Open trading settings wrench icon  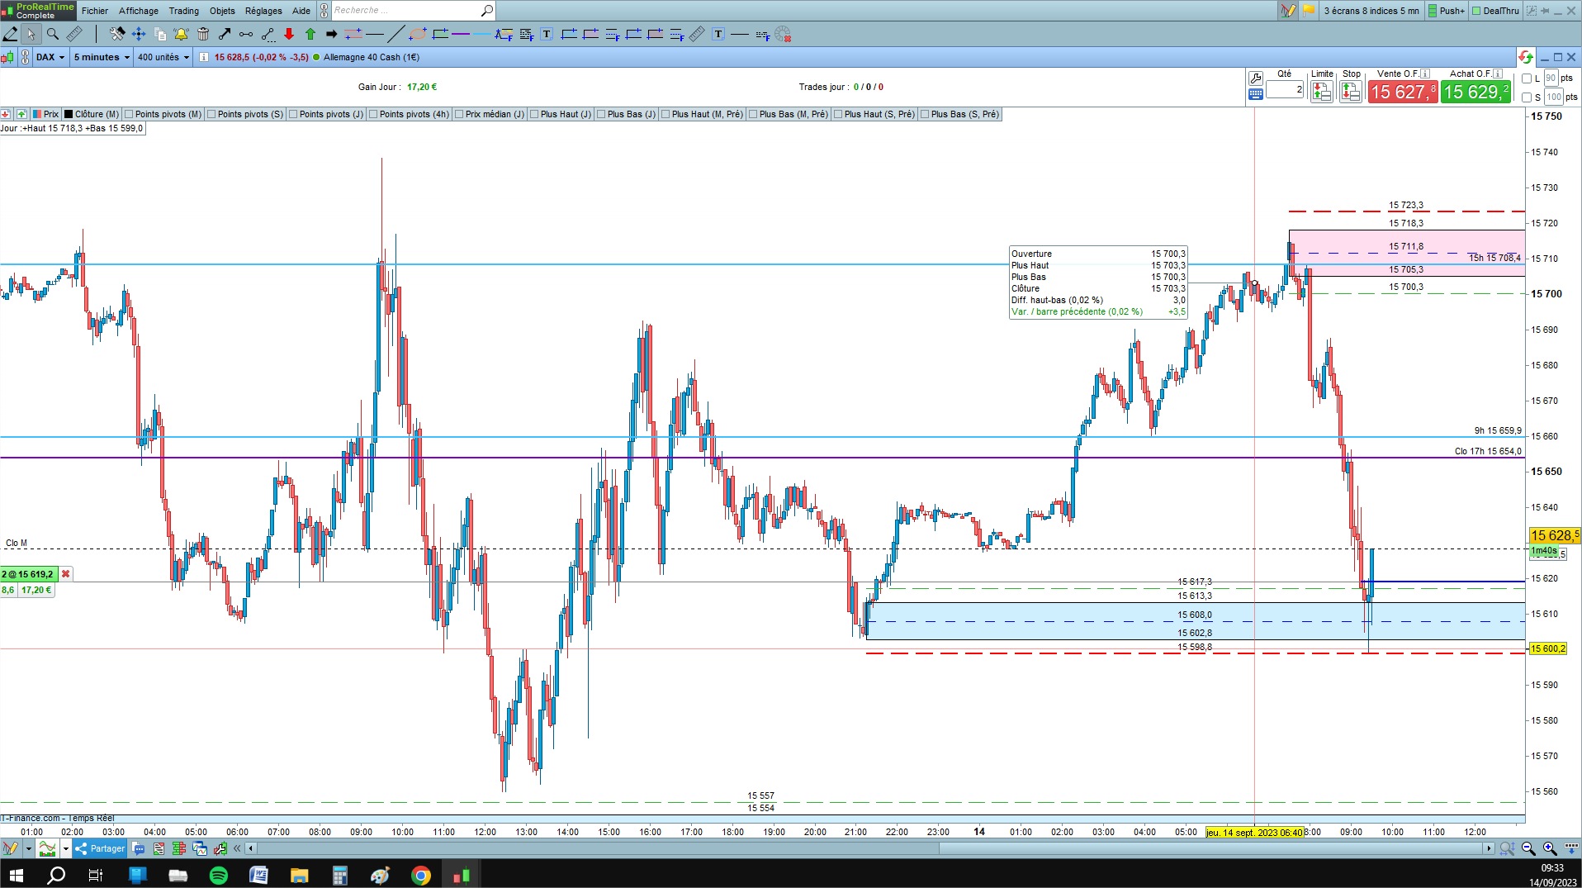[x=1256, y=78]
